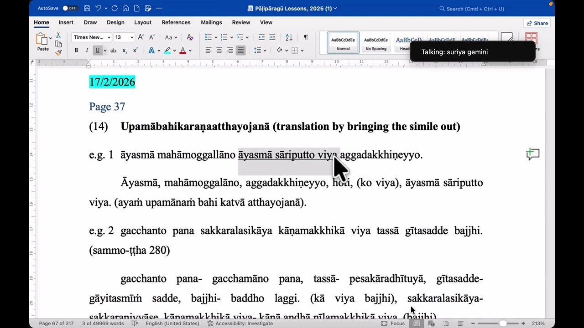
Task: Increase the paragraph indent
Action: (272, 37)
